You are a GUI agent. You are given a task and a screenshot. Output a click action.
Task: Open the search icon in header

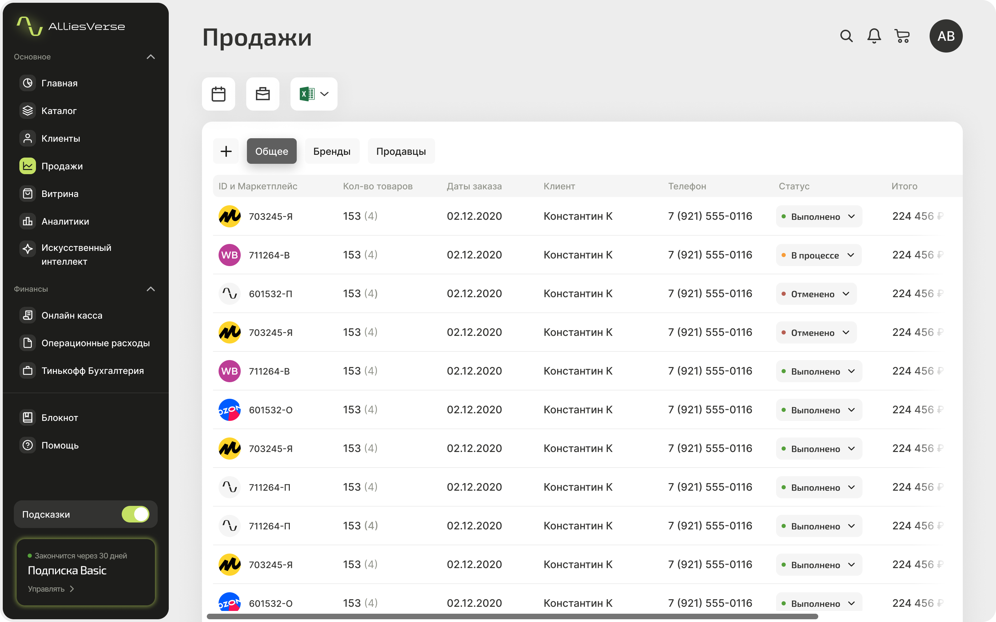point(846,36)
